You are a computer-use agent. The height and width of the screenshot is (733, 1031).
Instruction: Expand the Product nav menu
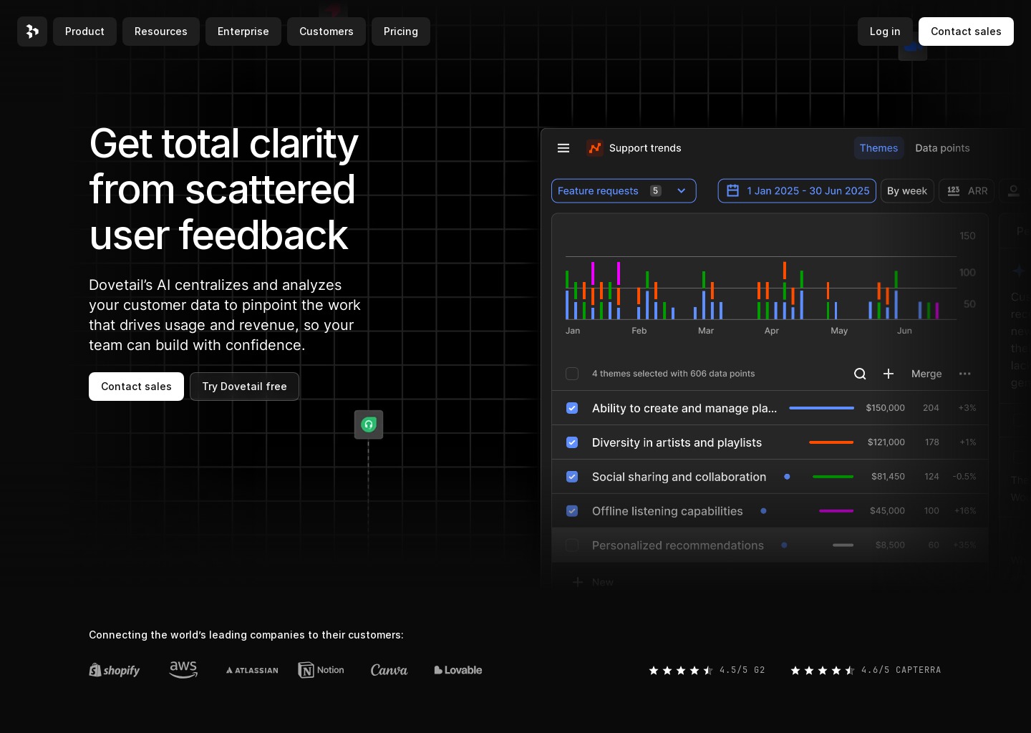point(84,31)
